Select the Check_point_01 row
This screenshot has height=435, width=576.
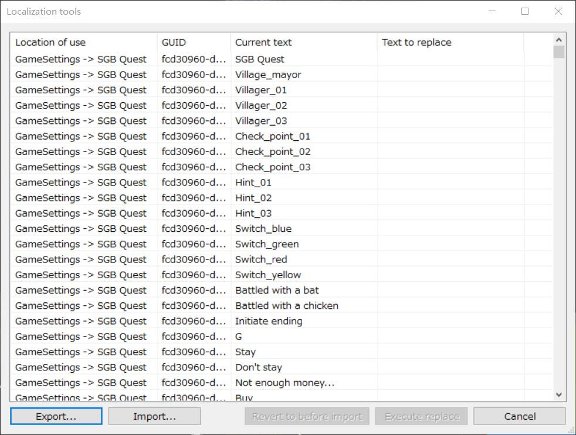coord(282,136)
